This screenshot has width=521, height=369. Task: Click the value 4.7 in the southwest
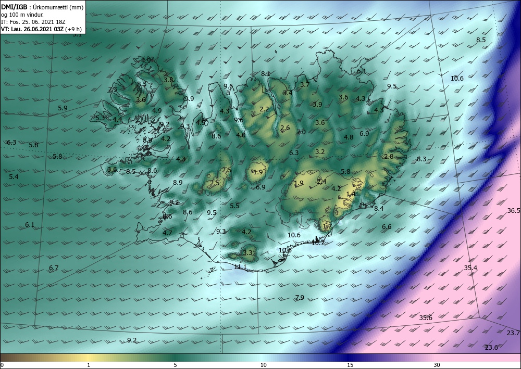[x=167, y=233]
